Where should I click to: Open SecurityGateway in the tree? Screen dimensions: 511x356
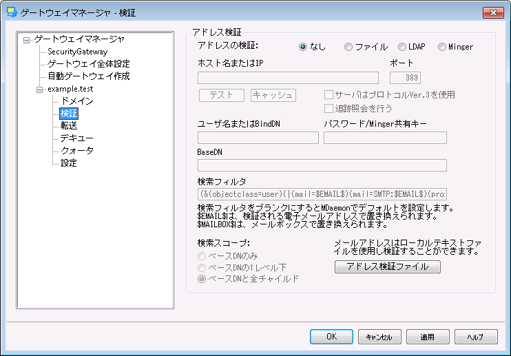pyautogui.click(x=76, y=52)
